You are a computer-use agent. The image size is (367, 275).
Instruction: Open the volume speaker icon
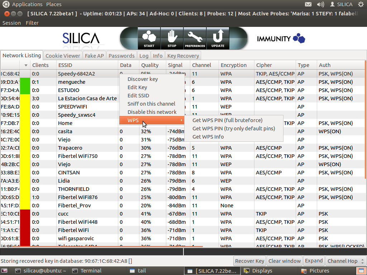point(320,4)
